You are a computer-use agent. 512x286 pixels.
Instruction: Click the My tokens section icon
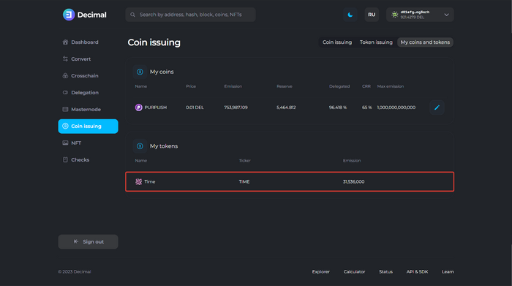(140, 146)
